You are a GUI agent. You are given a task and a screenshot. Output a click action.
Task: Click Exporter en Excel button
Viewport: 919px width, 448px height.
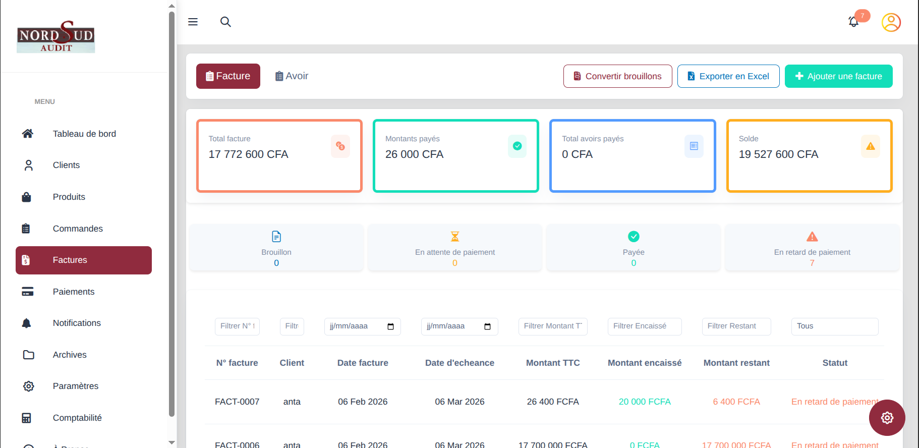click(728, 76)
